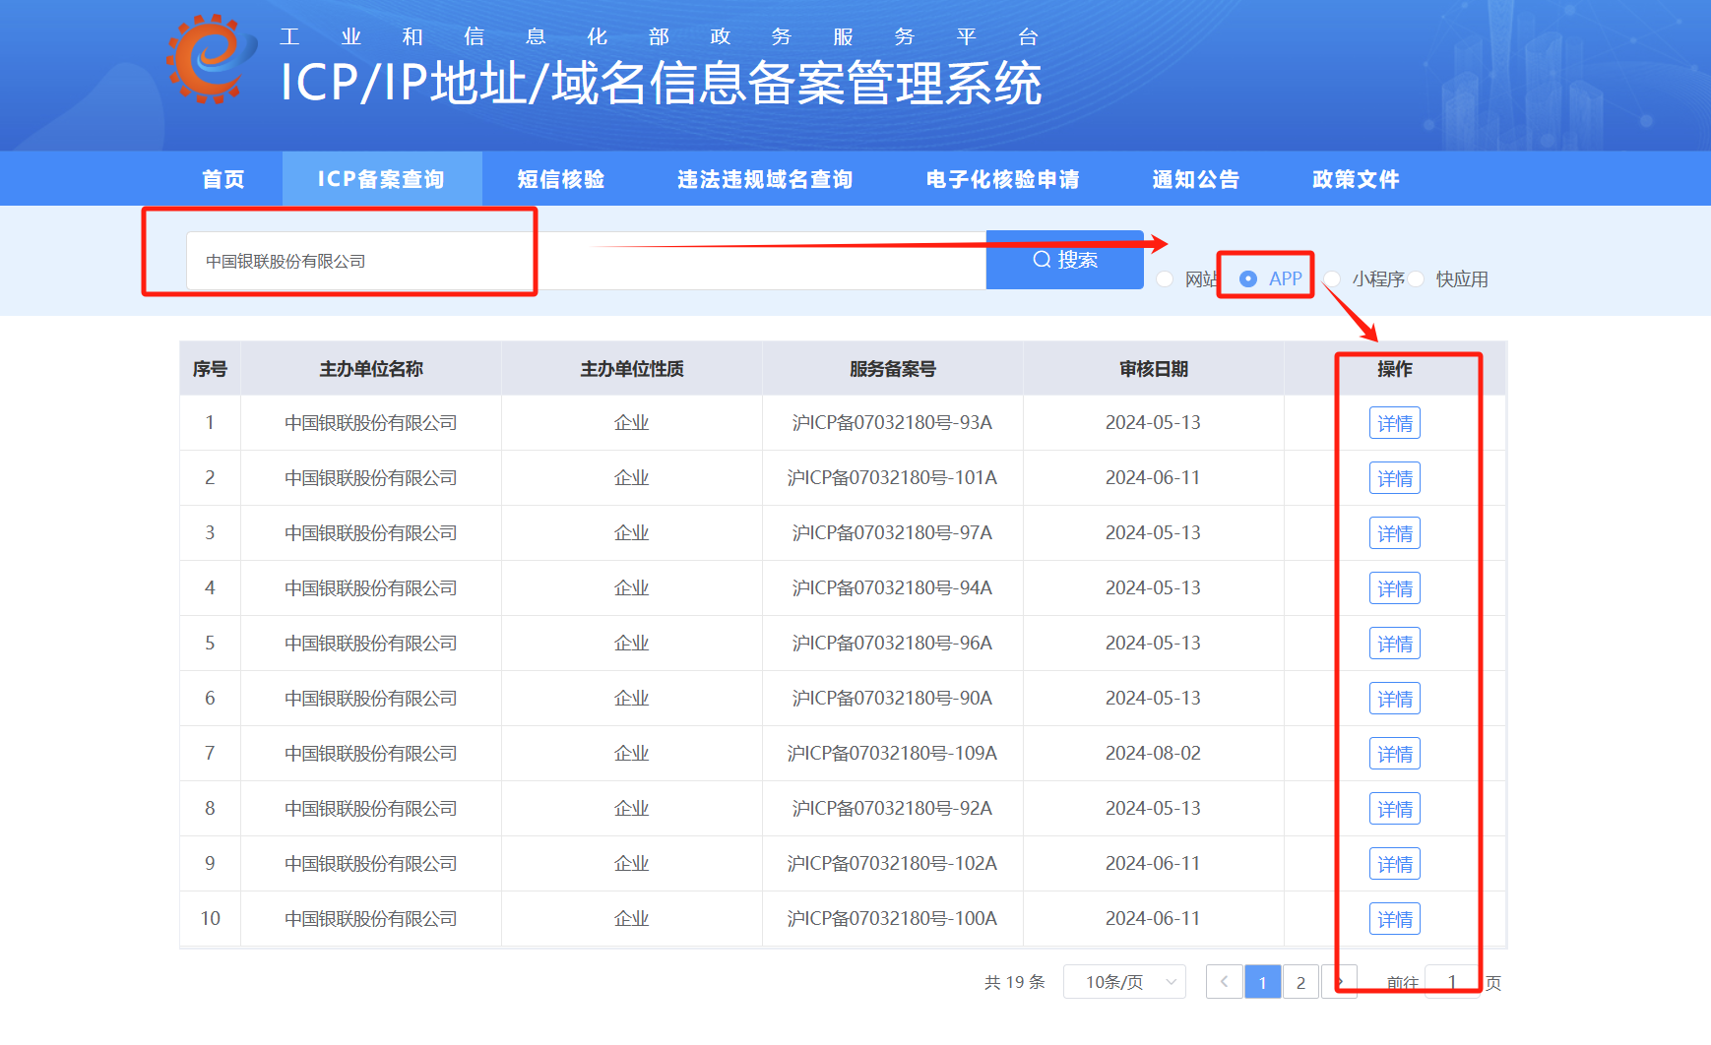
Task: Go to page 1 in pagination
Action: pyautogui.click(x=1263, y=982)
